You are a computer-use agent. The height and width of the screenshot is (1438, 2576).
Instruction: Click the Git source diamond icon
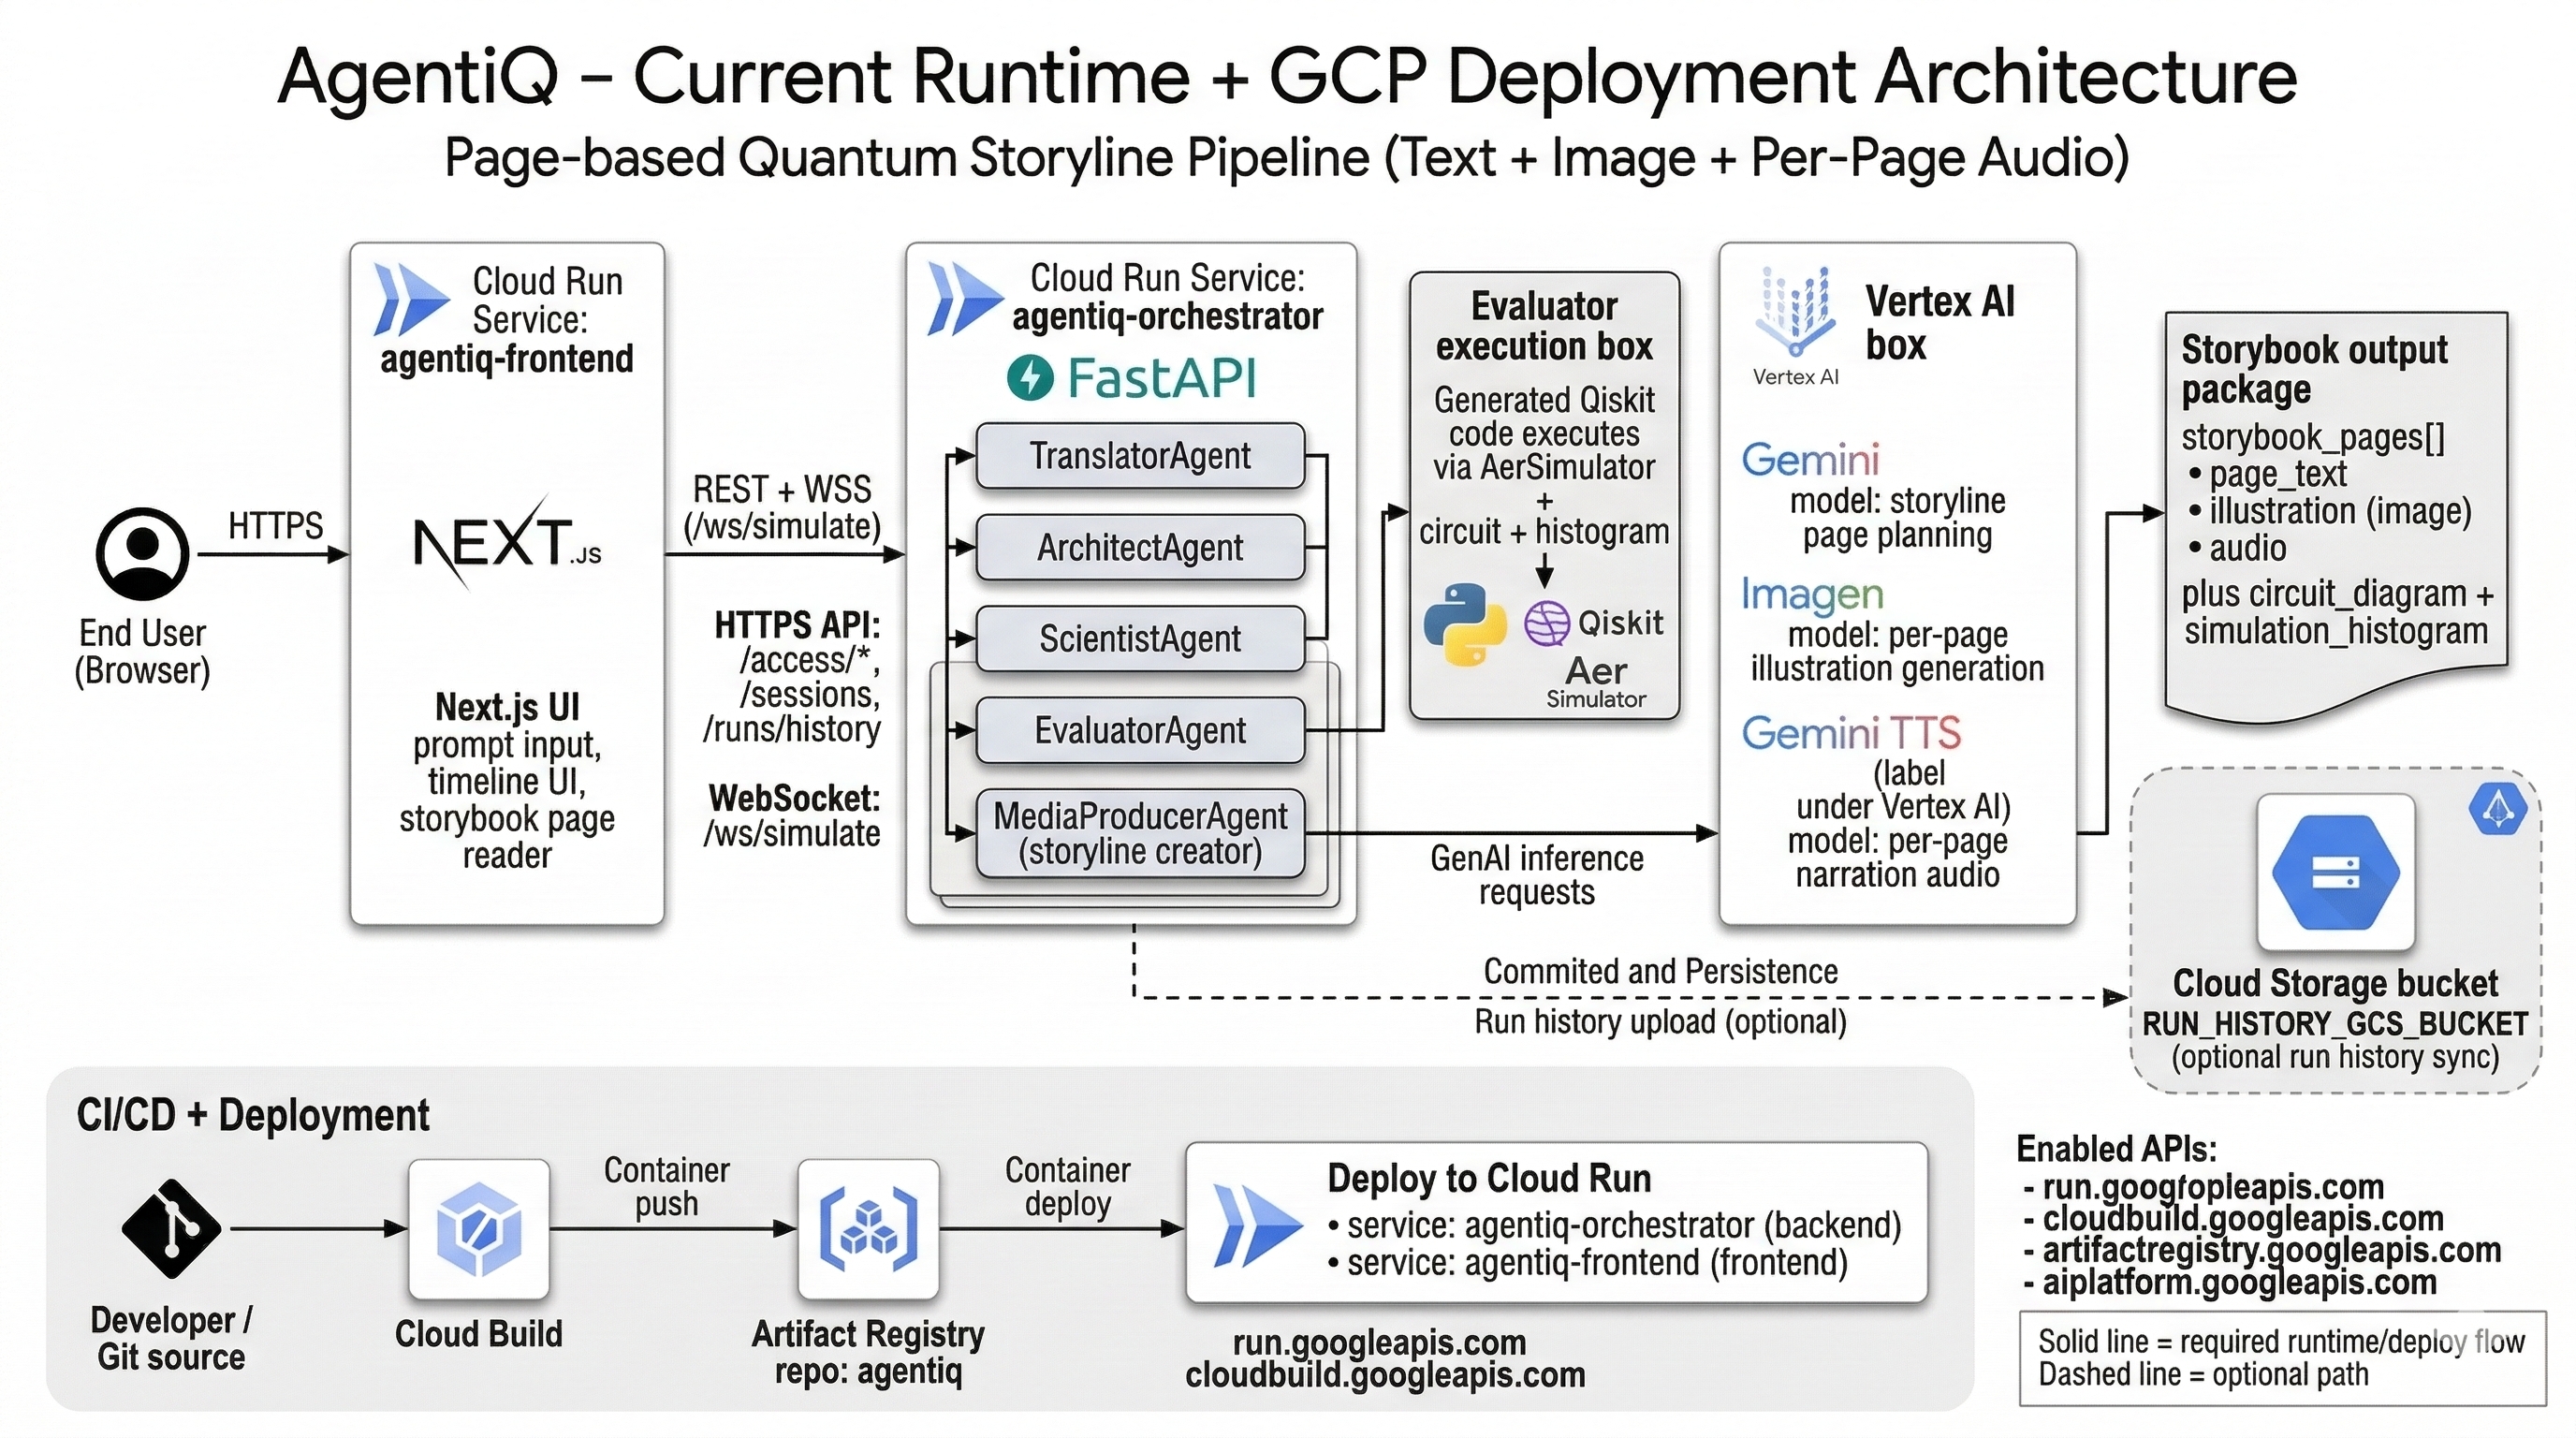tap(171, 1228)
